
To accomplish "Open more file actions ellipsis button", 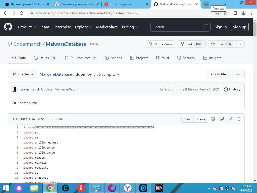I will click(238, 74).
